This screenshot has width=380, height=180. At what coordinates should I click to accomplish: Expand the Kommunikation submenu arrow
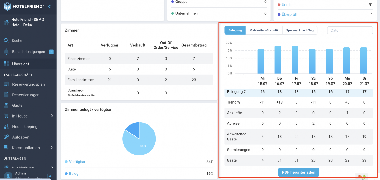click(x=52, y=148)
